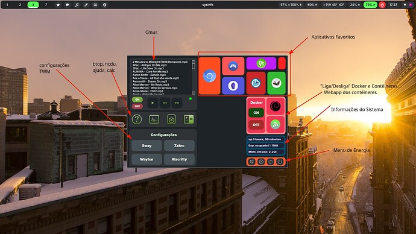Image resolution: width=416 pixels, height=234 pixels.
Task: Expand the tray arrow in top bar
Action: click(x=405, y=5)
